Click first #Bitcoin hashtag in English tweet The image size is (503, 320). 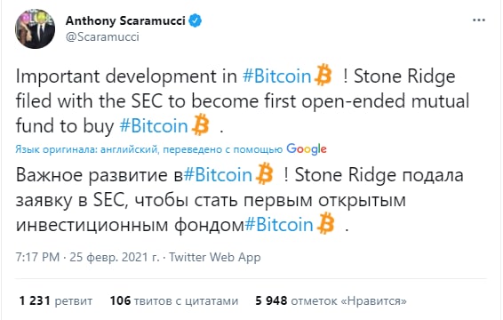coord(277,76)
